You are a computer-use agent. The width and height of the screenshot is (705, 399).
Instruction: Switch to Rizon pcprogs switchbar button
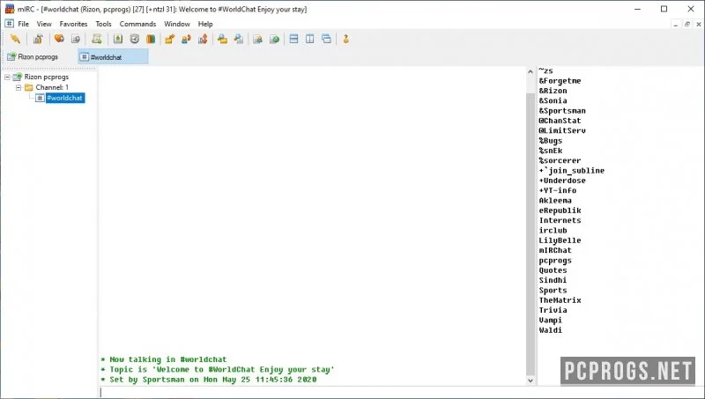coord(39,56)
